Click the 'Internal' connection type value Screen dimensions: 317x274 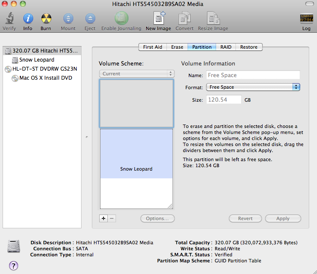click(x=85, y=255)
